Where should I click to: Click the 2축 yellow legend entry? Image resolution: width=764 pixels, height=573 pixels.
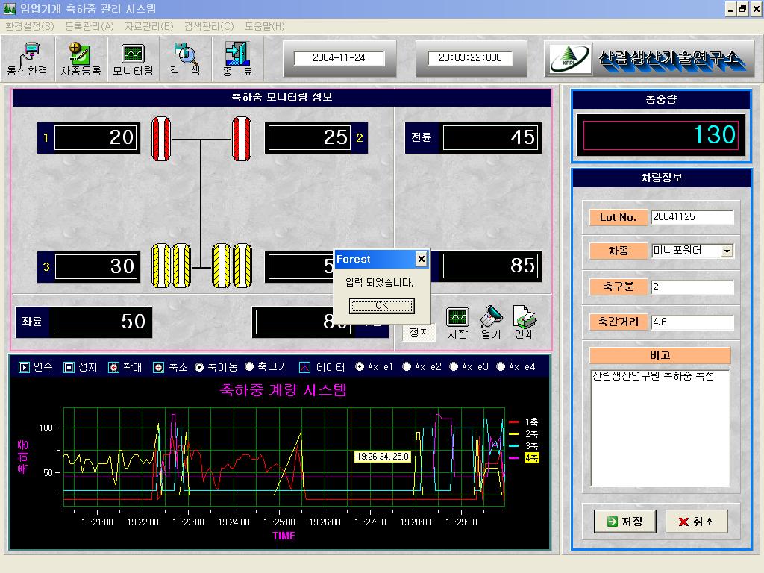pos(524,433)
